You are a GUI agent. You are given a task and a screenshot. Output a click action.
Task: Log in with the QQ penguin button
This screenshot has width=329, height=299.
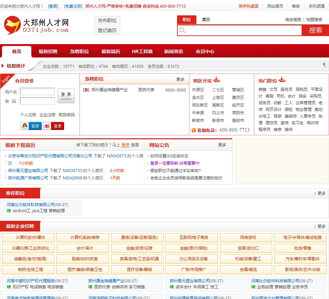click(31, 126)
